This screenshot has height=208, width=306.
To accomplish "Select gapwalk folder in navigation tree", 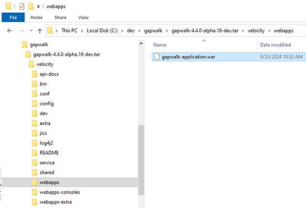I will click(39, 45).
